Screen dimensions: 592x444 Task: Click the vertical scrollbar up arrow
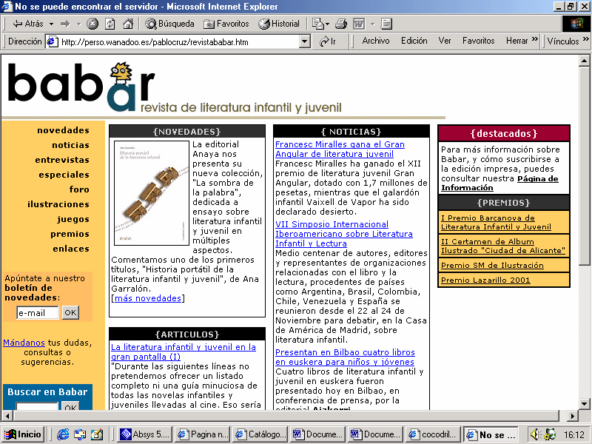coord(584,61)
